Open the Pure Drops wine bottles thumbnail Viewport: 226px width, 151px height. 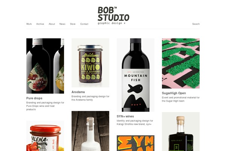pyautogui.click(x=45, y=66)
